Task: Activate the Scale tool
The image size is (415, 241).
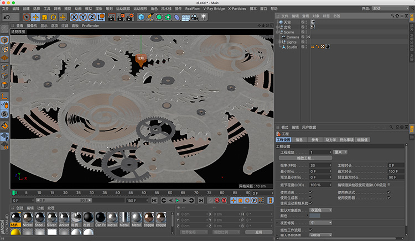Action: (x=44, y=17)
